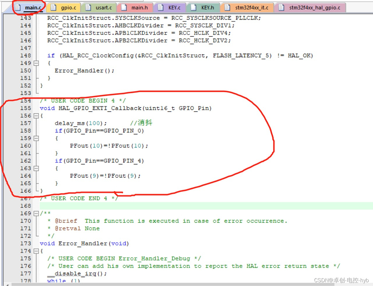Click the @retval None comment line
This screenshot has width=373, height=286.
pyautogui.click(x=74, y=229)
